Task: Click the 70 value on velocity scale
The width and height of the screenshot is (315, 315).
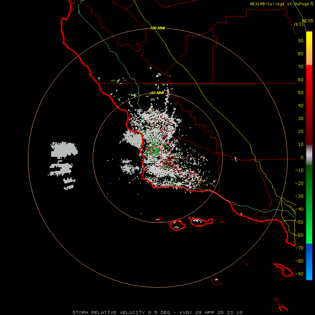Action: pyautogui.click(x=301, y=67)
